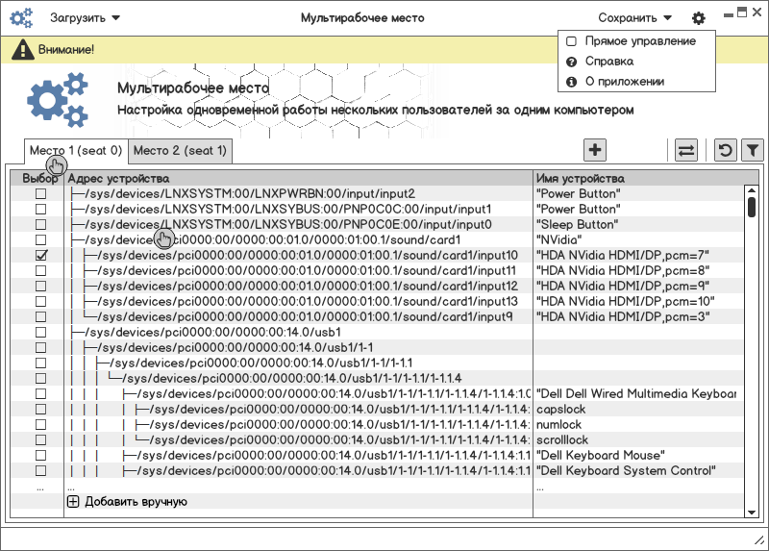Click the info icon next to О приложении
This screenshot has width=769, height=551.
571,82
